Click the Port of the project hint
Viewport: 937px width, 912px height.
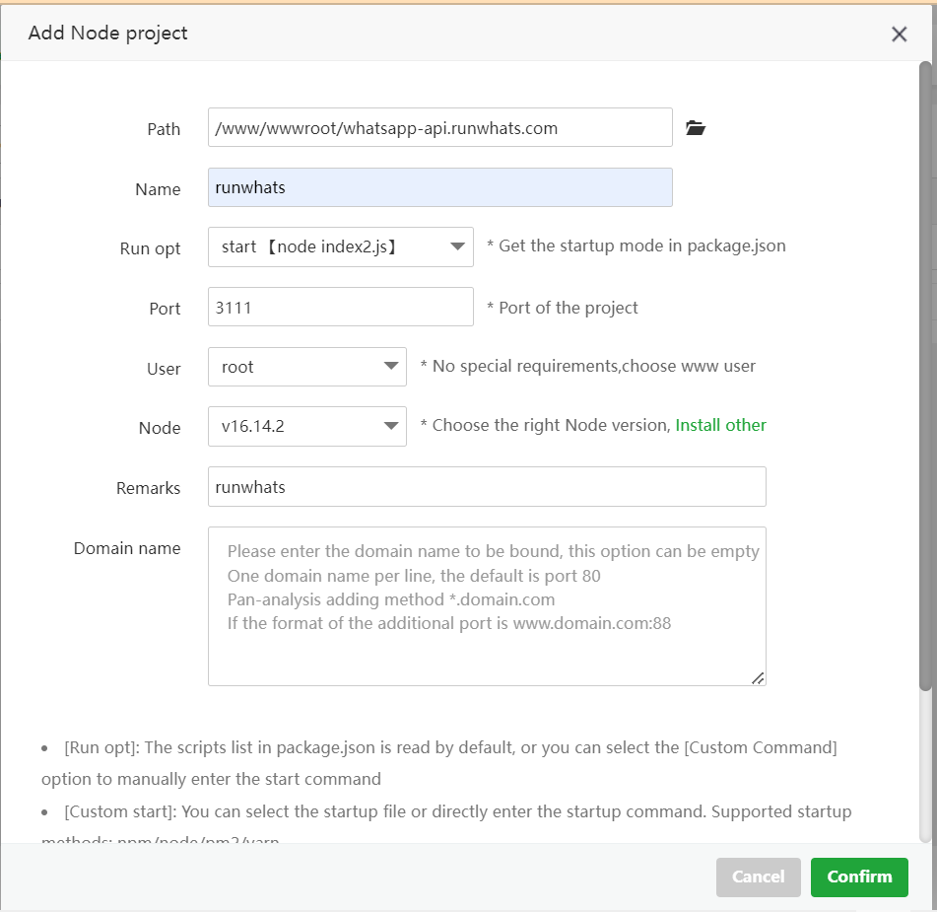coord(563,308)
